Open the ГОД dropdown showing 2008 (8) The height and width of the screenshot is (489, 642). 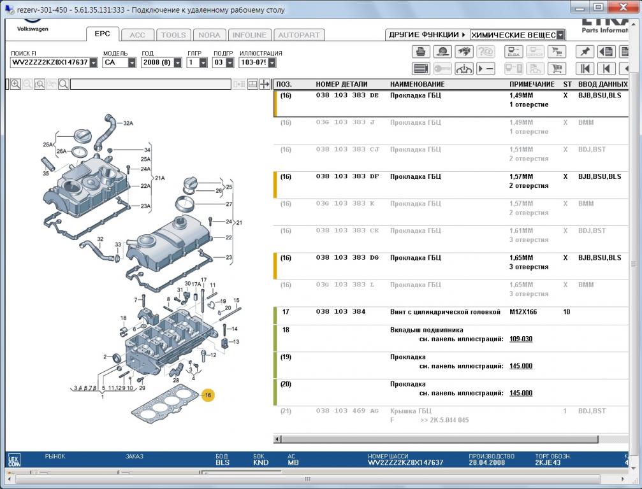point(178,62)
